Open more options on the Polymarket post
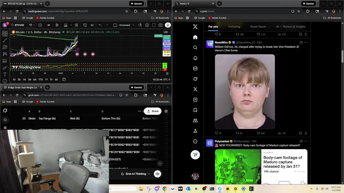Viewport: 344px width, 193px height. (x=306, y=141)
